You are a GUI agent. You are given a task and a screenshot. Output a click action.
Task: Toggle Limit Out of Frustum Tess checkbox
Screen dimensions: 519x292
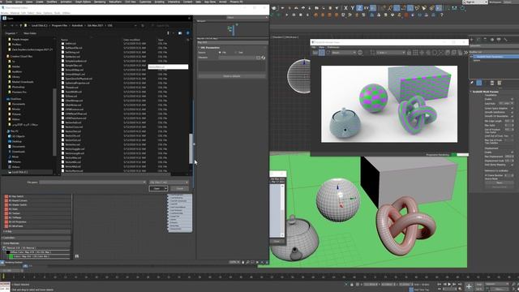pos(512,136)
